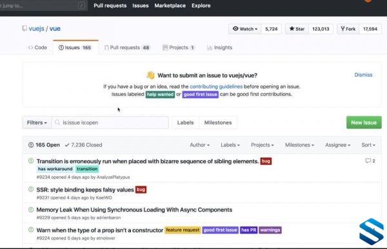Expand the Projects filter dropdown

pos(263,145)
